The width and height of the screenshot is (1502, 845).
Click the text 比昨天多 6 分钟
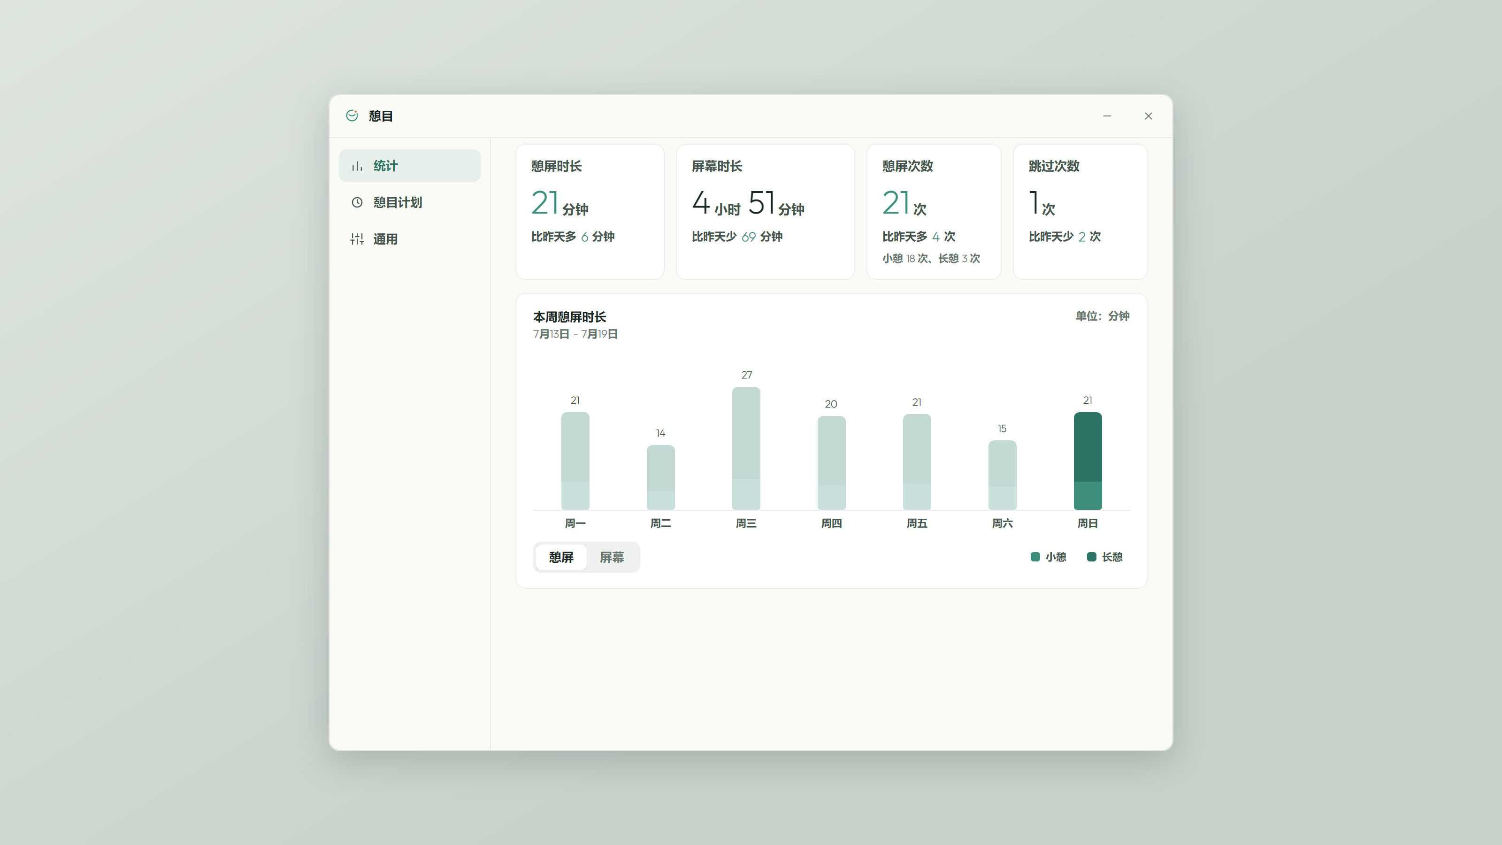tap(573, 237)
